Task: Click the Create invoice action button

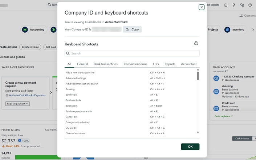Action: click(30, 47)
